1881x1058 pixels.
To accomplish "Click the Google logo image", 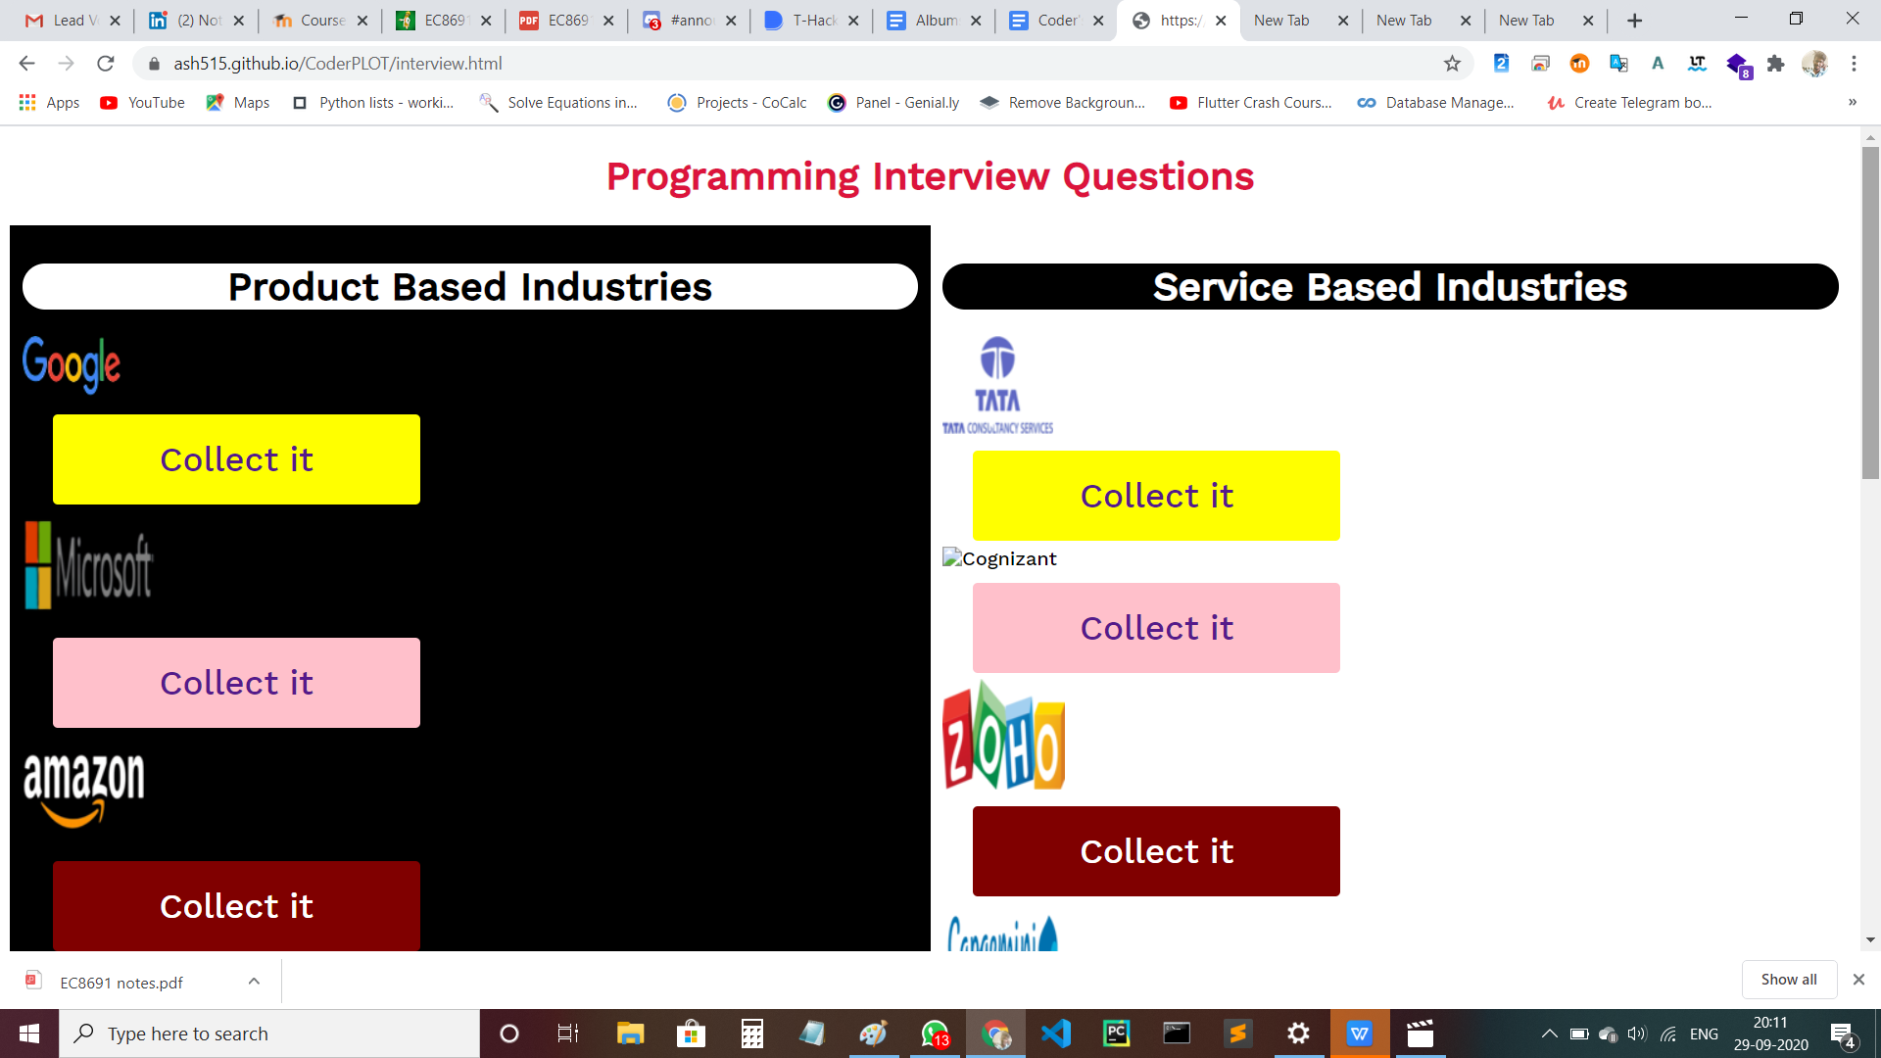I will click(72, 364).
